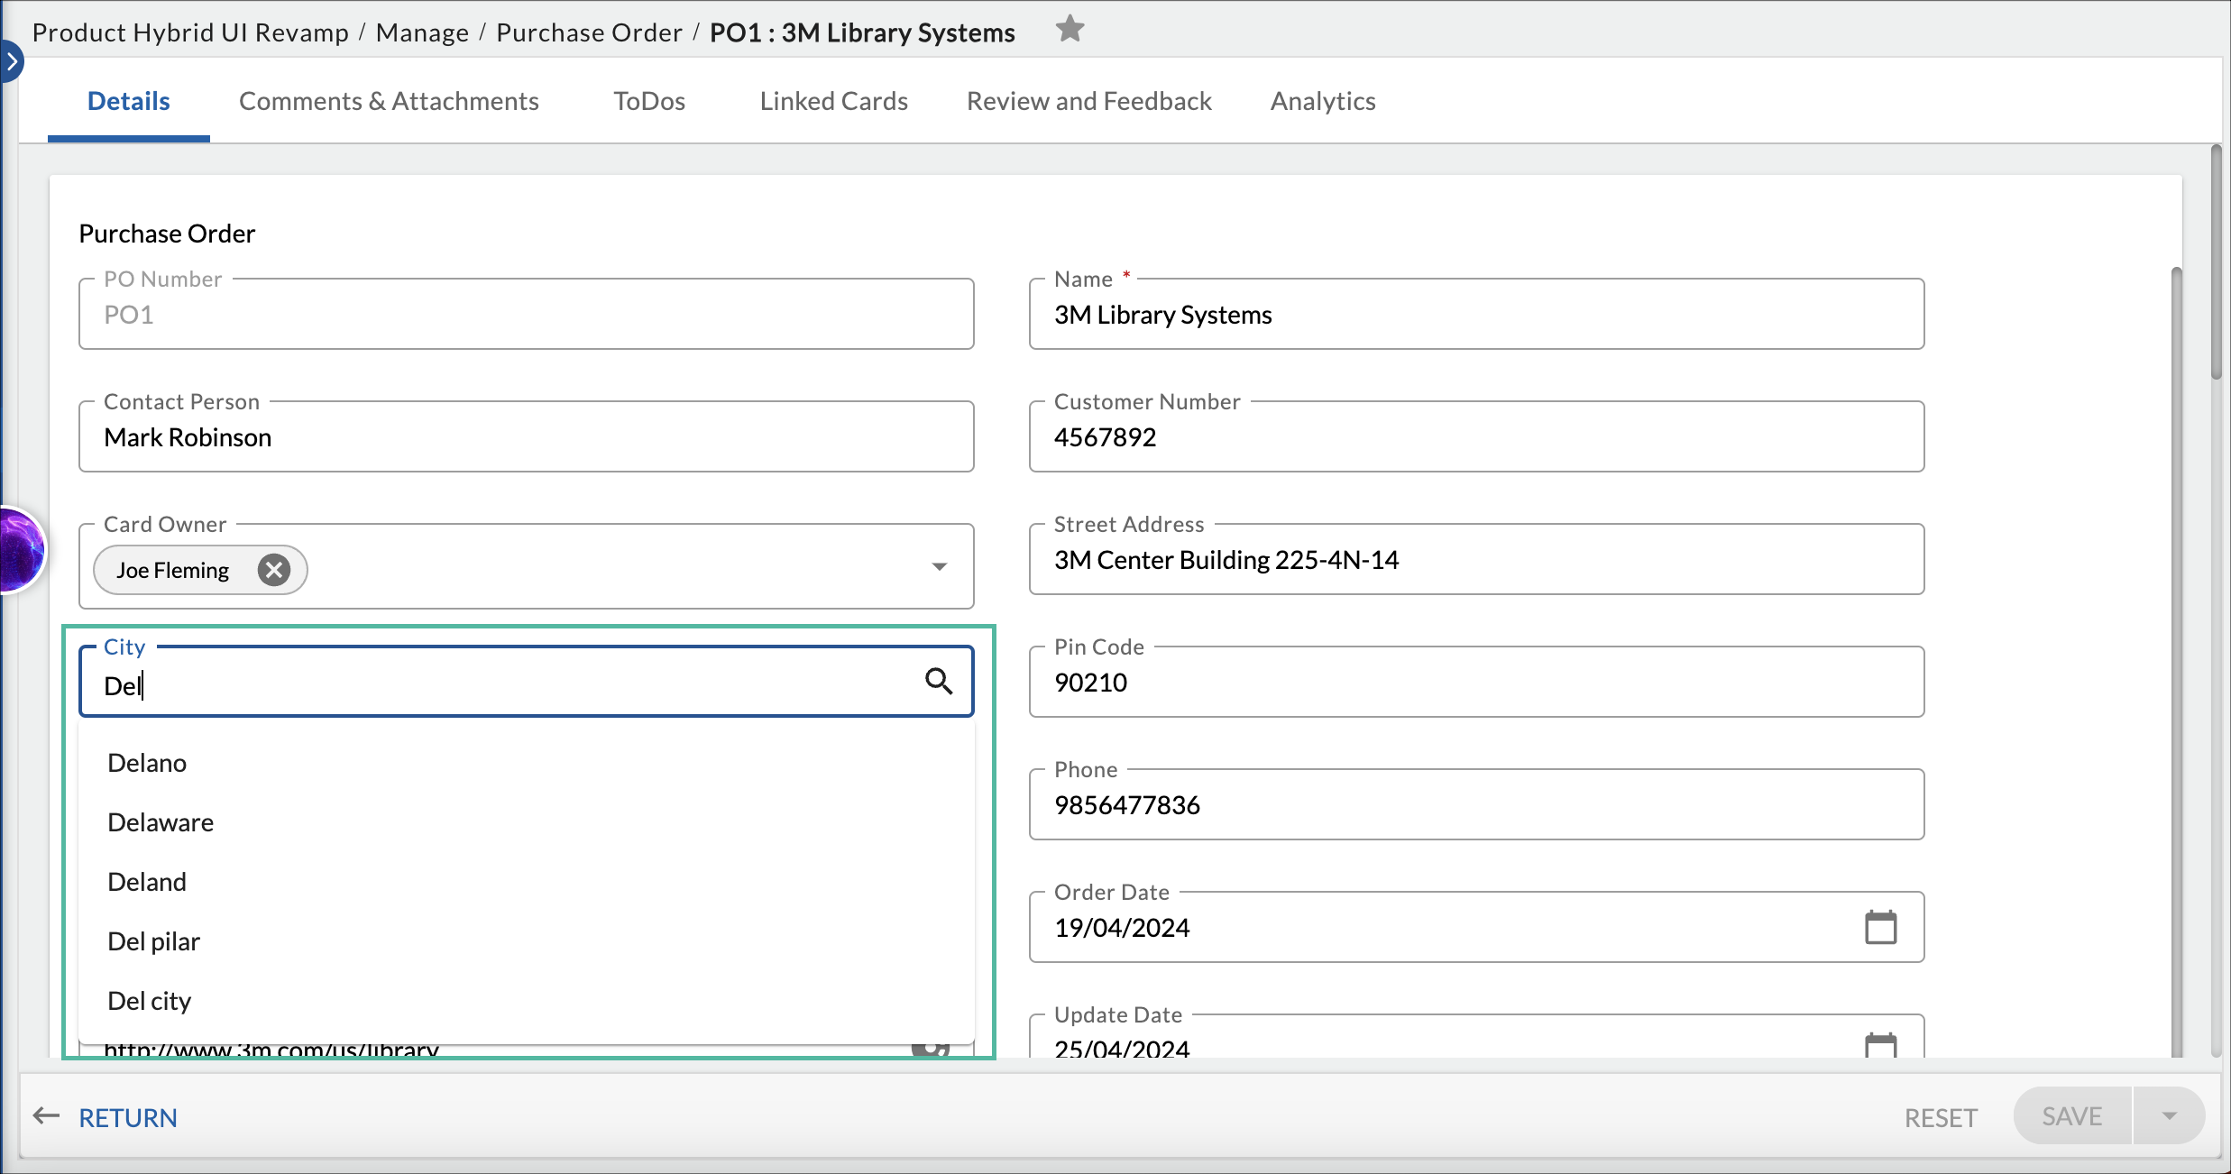Open the purple assistant orb
Viewport: 2231px width, 1174px height.
click(22, 550)
